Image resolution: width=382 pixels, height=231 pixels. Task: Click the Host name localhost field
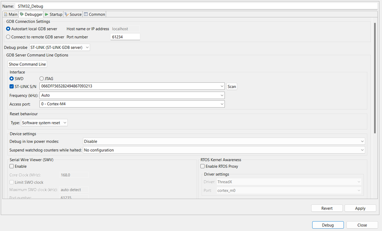point(125,29)
